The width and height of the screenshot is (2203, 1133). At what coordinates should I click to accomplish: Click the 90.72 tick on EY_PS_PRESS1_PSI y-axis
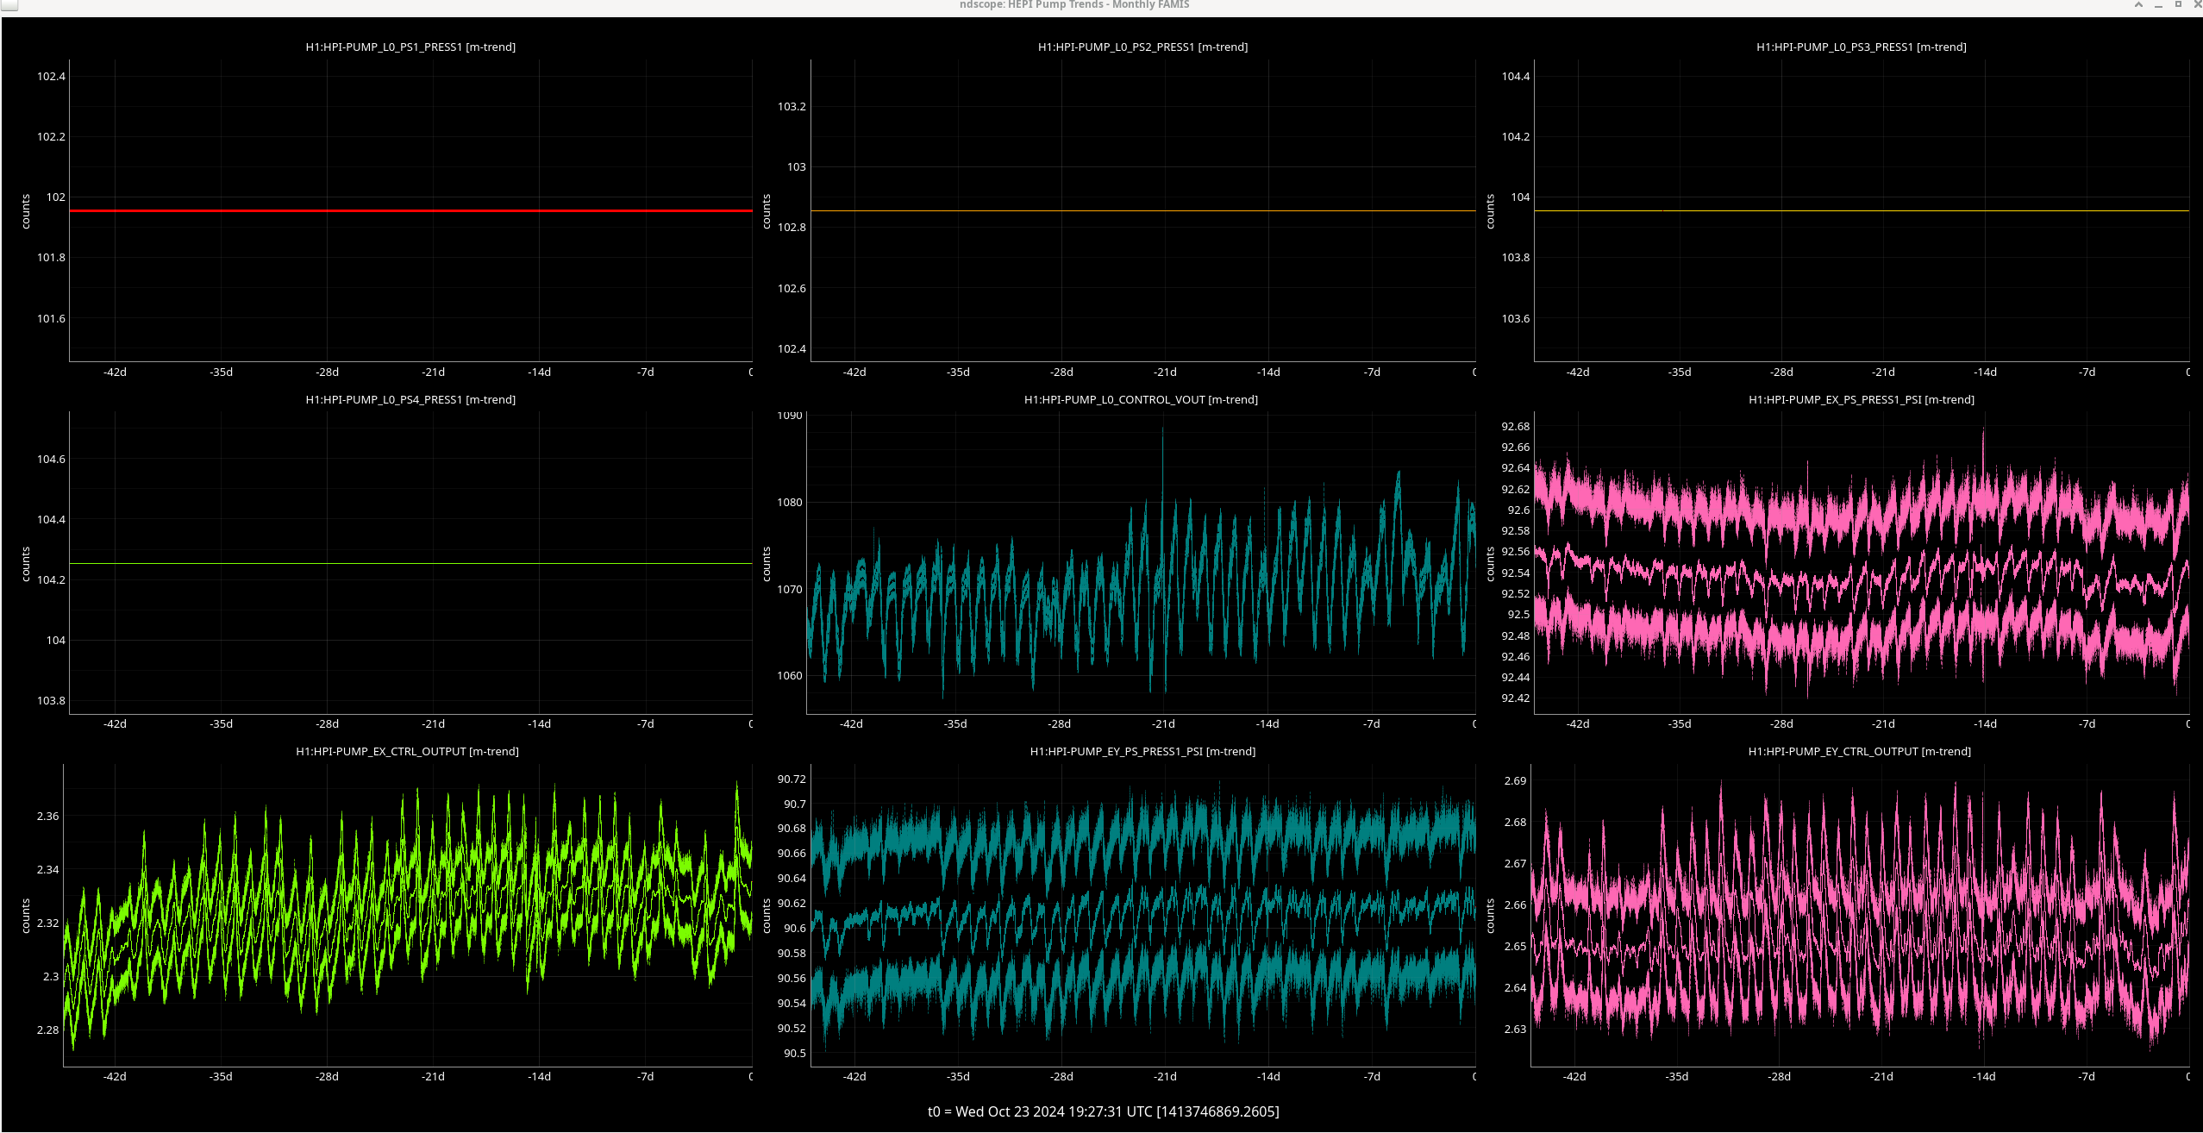[792, 779]
